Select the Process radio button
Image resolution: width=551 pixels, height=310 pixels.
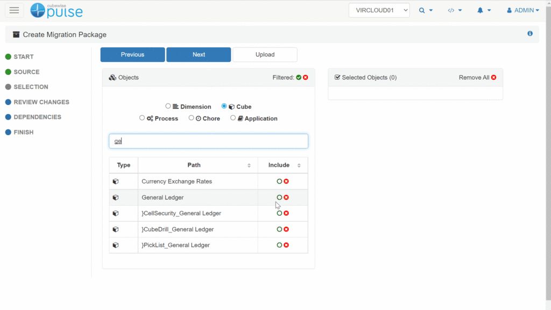coord(142,118)
